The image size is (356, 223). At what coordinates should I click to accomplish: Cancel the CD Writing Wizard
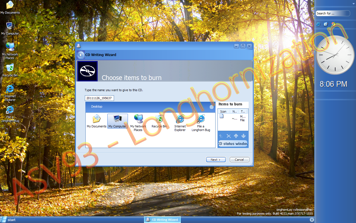point(239,159)
